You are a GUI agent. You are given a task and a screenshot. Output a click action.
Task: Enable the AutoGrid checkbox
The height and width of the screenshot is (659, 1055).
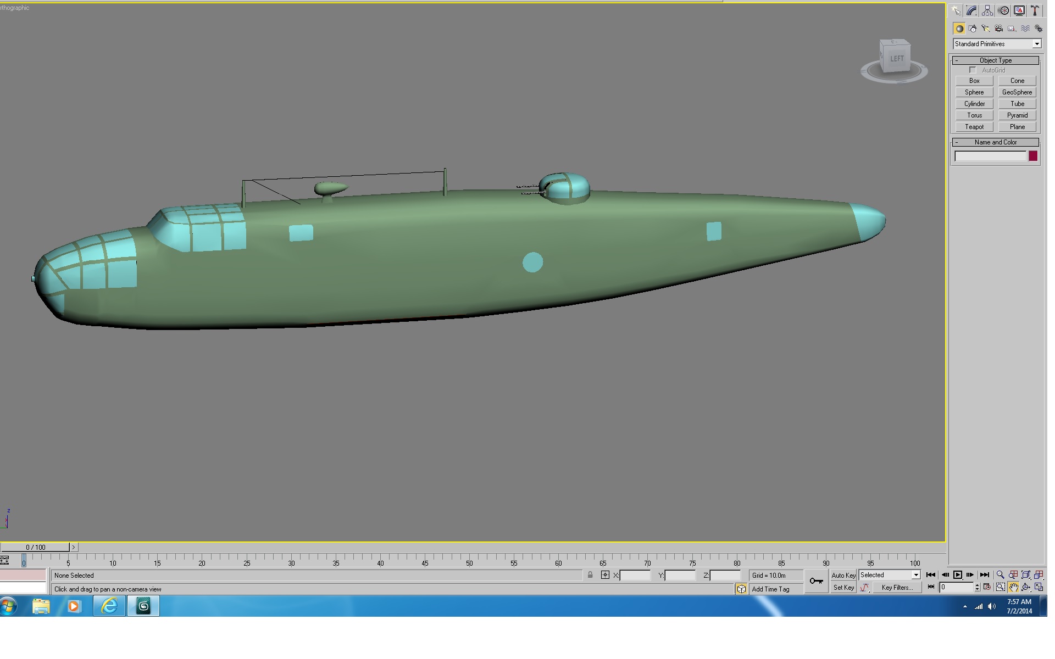pos(973,70)
